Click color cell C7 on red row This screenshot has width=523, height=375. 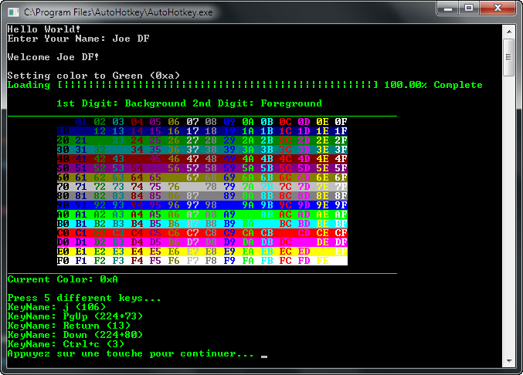192,233
